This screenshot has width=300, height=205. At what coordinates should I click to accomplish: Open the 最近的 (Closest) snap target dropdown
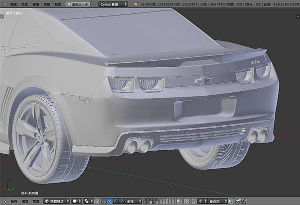[x=217, y=201]
